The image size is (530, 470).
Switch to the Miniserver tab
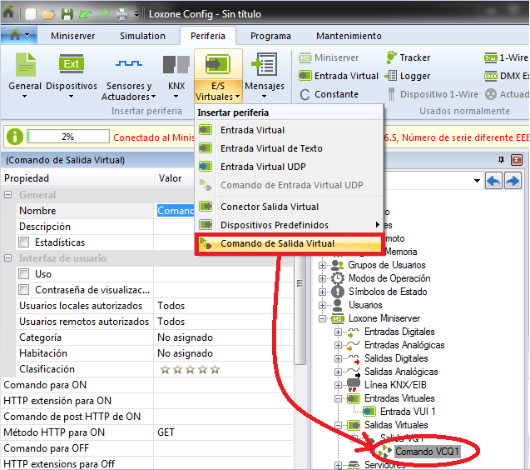coord(72,36)
